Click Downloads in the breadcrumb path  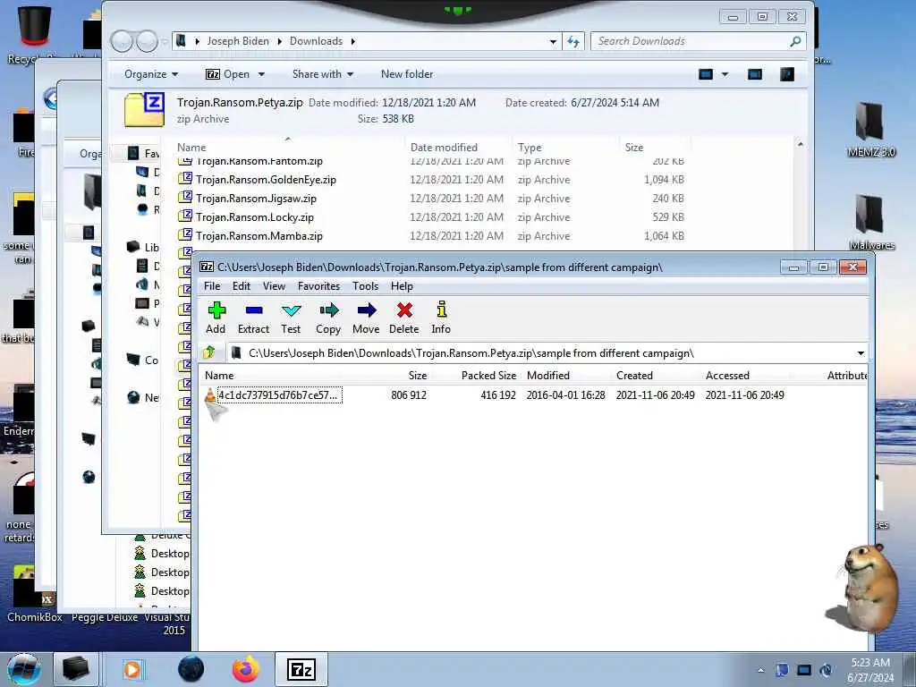click(316, 41)
